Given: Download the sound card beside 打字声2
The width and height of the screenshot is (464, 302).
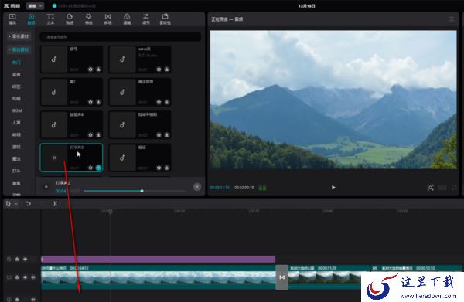Looking at the screenshot, I should [167, 168].
